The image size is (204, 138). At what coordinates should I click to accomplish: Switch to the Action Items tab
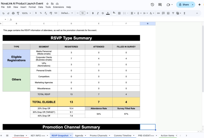[x=167, y=135]
